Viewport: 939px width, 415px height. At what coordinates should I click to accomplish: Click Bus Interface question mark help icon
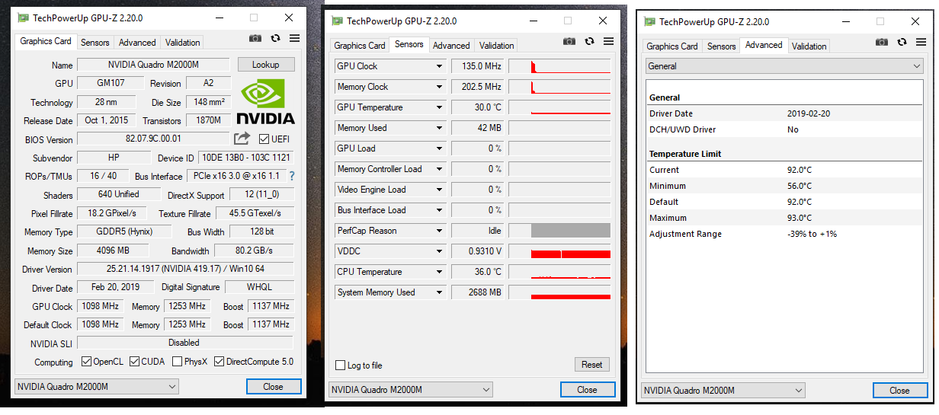291,176
